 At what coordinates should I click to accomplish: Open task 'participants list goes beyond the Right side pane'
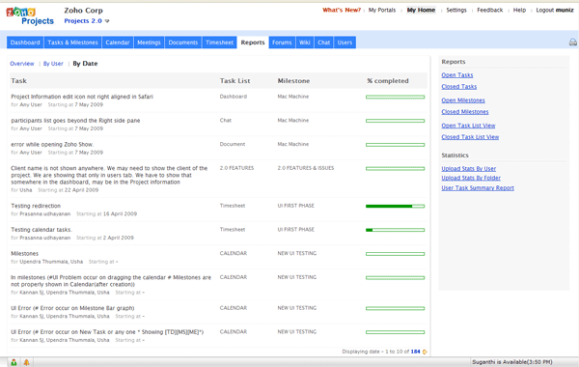[75, 121]
